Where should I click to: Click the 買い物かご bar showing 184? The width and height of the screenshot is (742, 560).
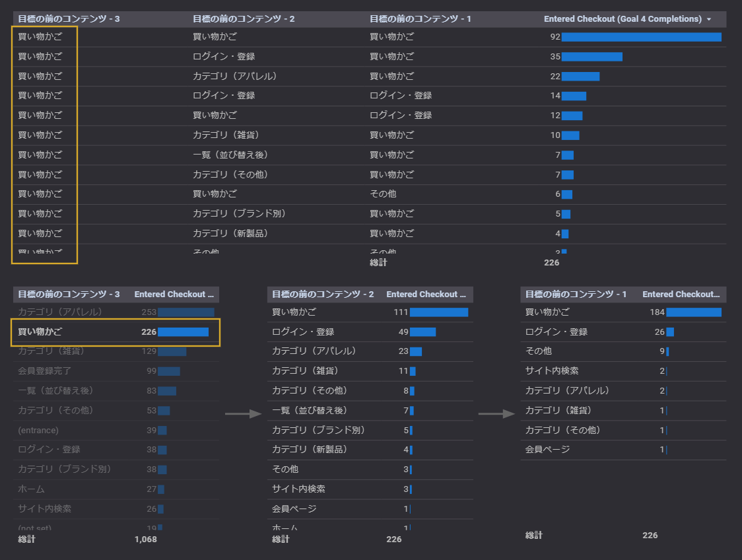click(x=695, y=312)
